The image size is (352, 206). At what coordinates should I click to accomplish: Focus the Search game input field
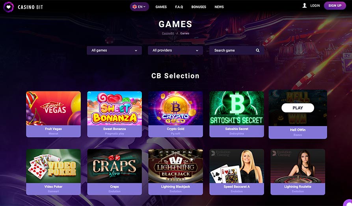tap(237, 50)
